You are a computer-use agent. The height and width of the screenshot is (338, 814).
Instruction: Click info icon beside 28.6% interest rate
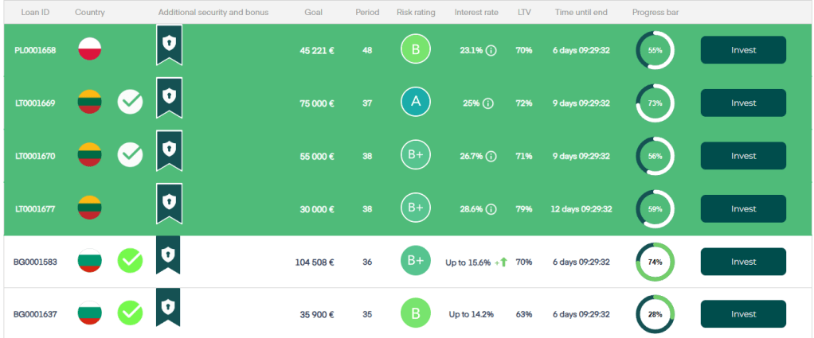[x=491, y=209]
